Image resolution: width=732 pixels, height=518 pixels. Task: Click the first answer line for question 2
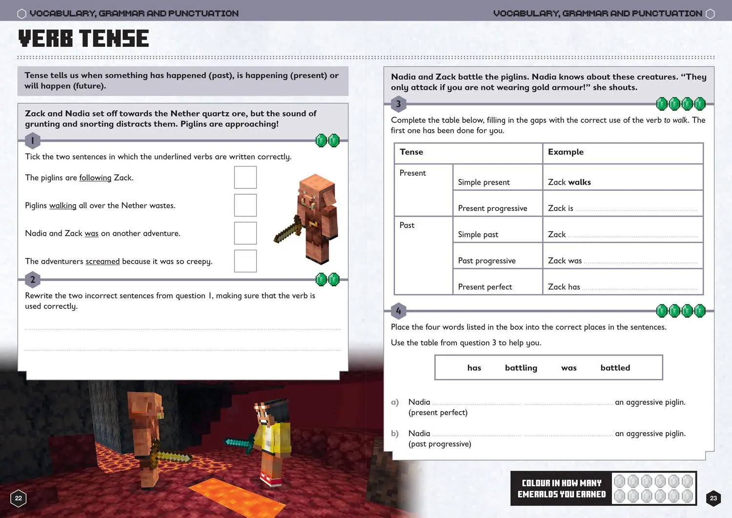[183, 329]
